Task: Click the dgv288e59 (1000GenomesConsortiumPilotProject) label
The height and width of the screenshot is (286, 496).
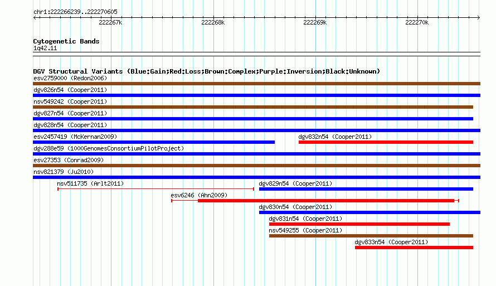Action: pos(109,148)
